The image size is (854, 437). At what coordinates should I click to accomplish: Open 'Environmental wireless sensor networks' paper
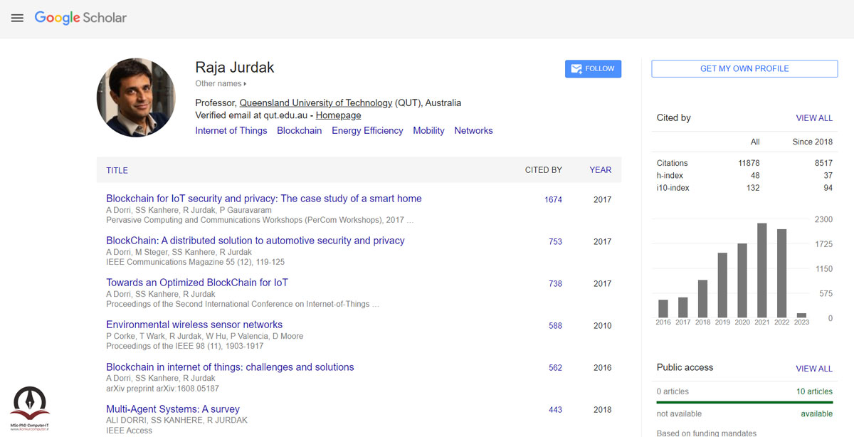(194, 325)
